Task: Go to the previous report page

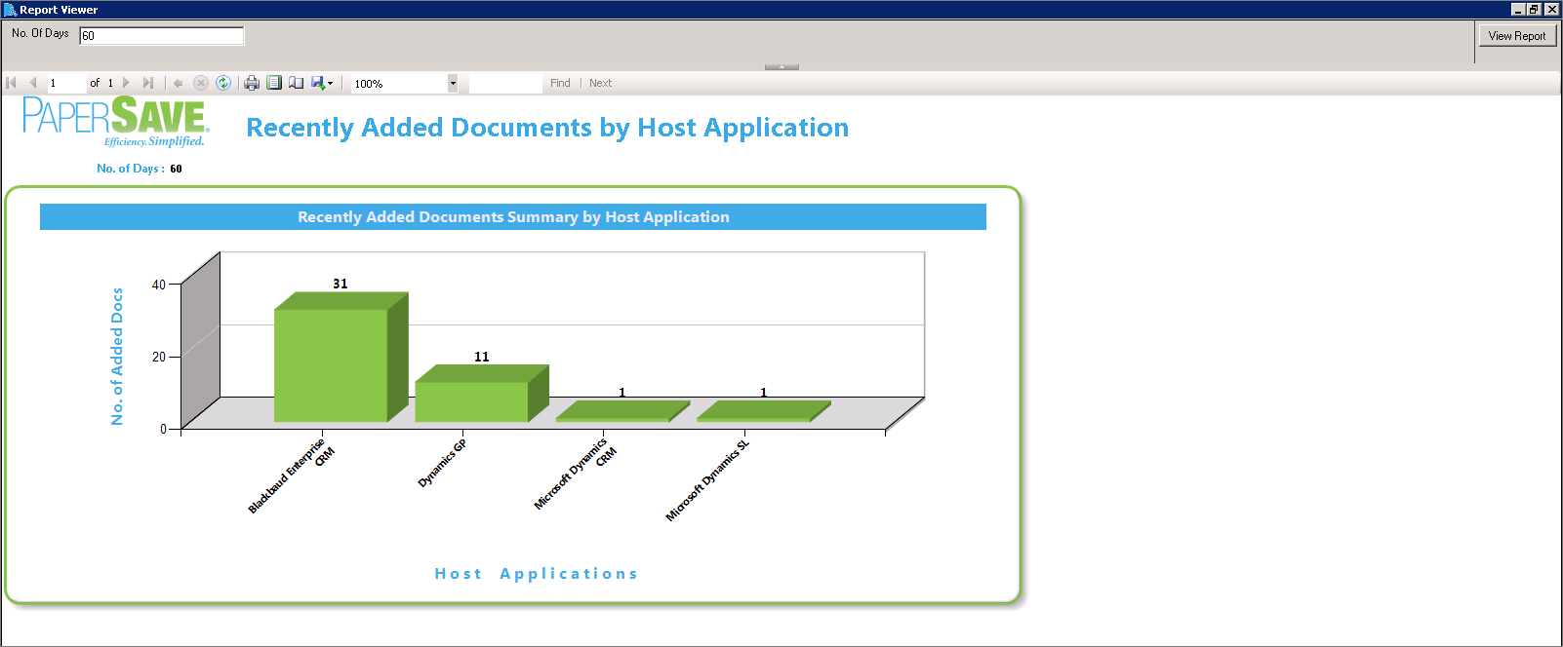Action: click(x=32, y=83)
